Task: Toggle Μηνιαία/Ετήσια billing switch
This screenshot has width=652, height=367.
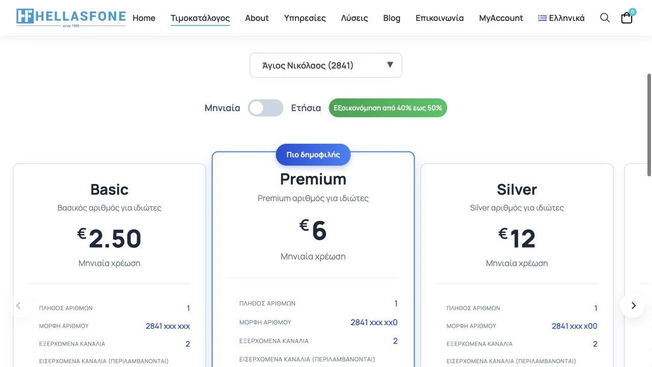Action: coord(265,108)
